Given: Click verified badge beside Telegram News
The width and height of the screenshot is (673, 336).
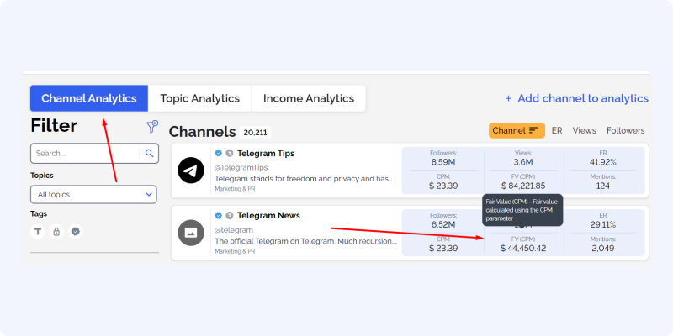Looking at the screenshot, I should (219, 216).
